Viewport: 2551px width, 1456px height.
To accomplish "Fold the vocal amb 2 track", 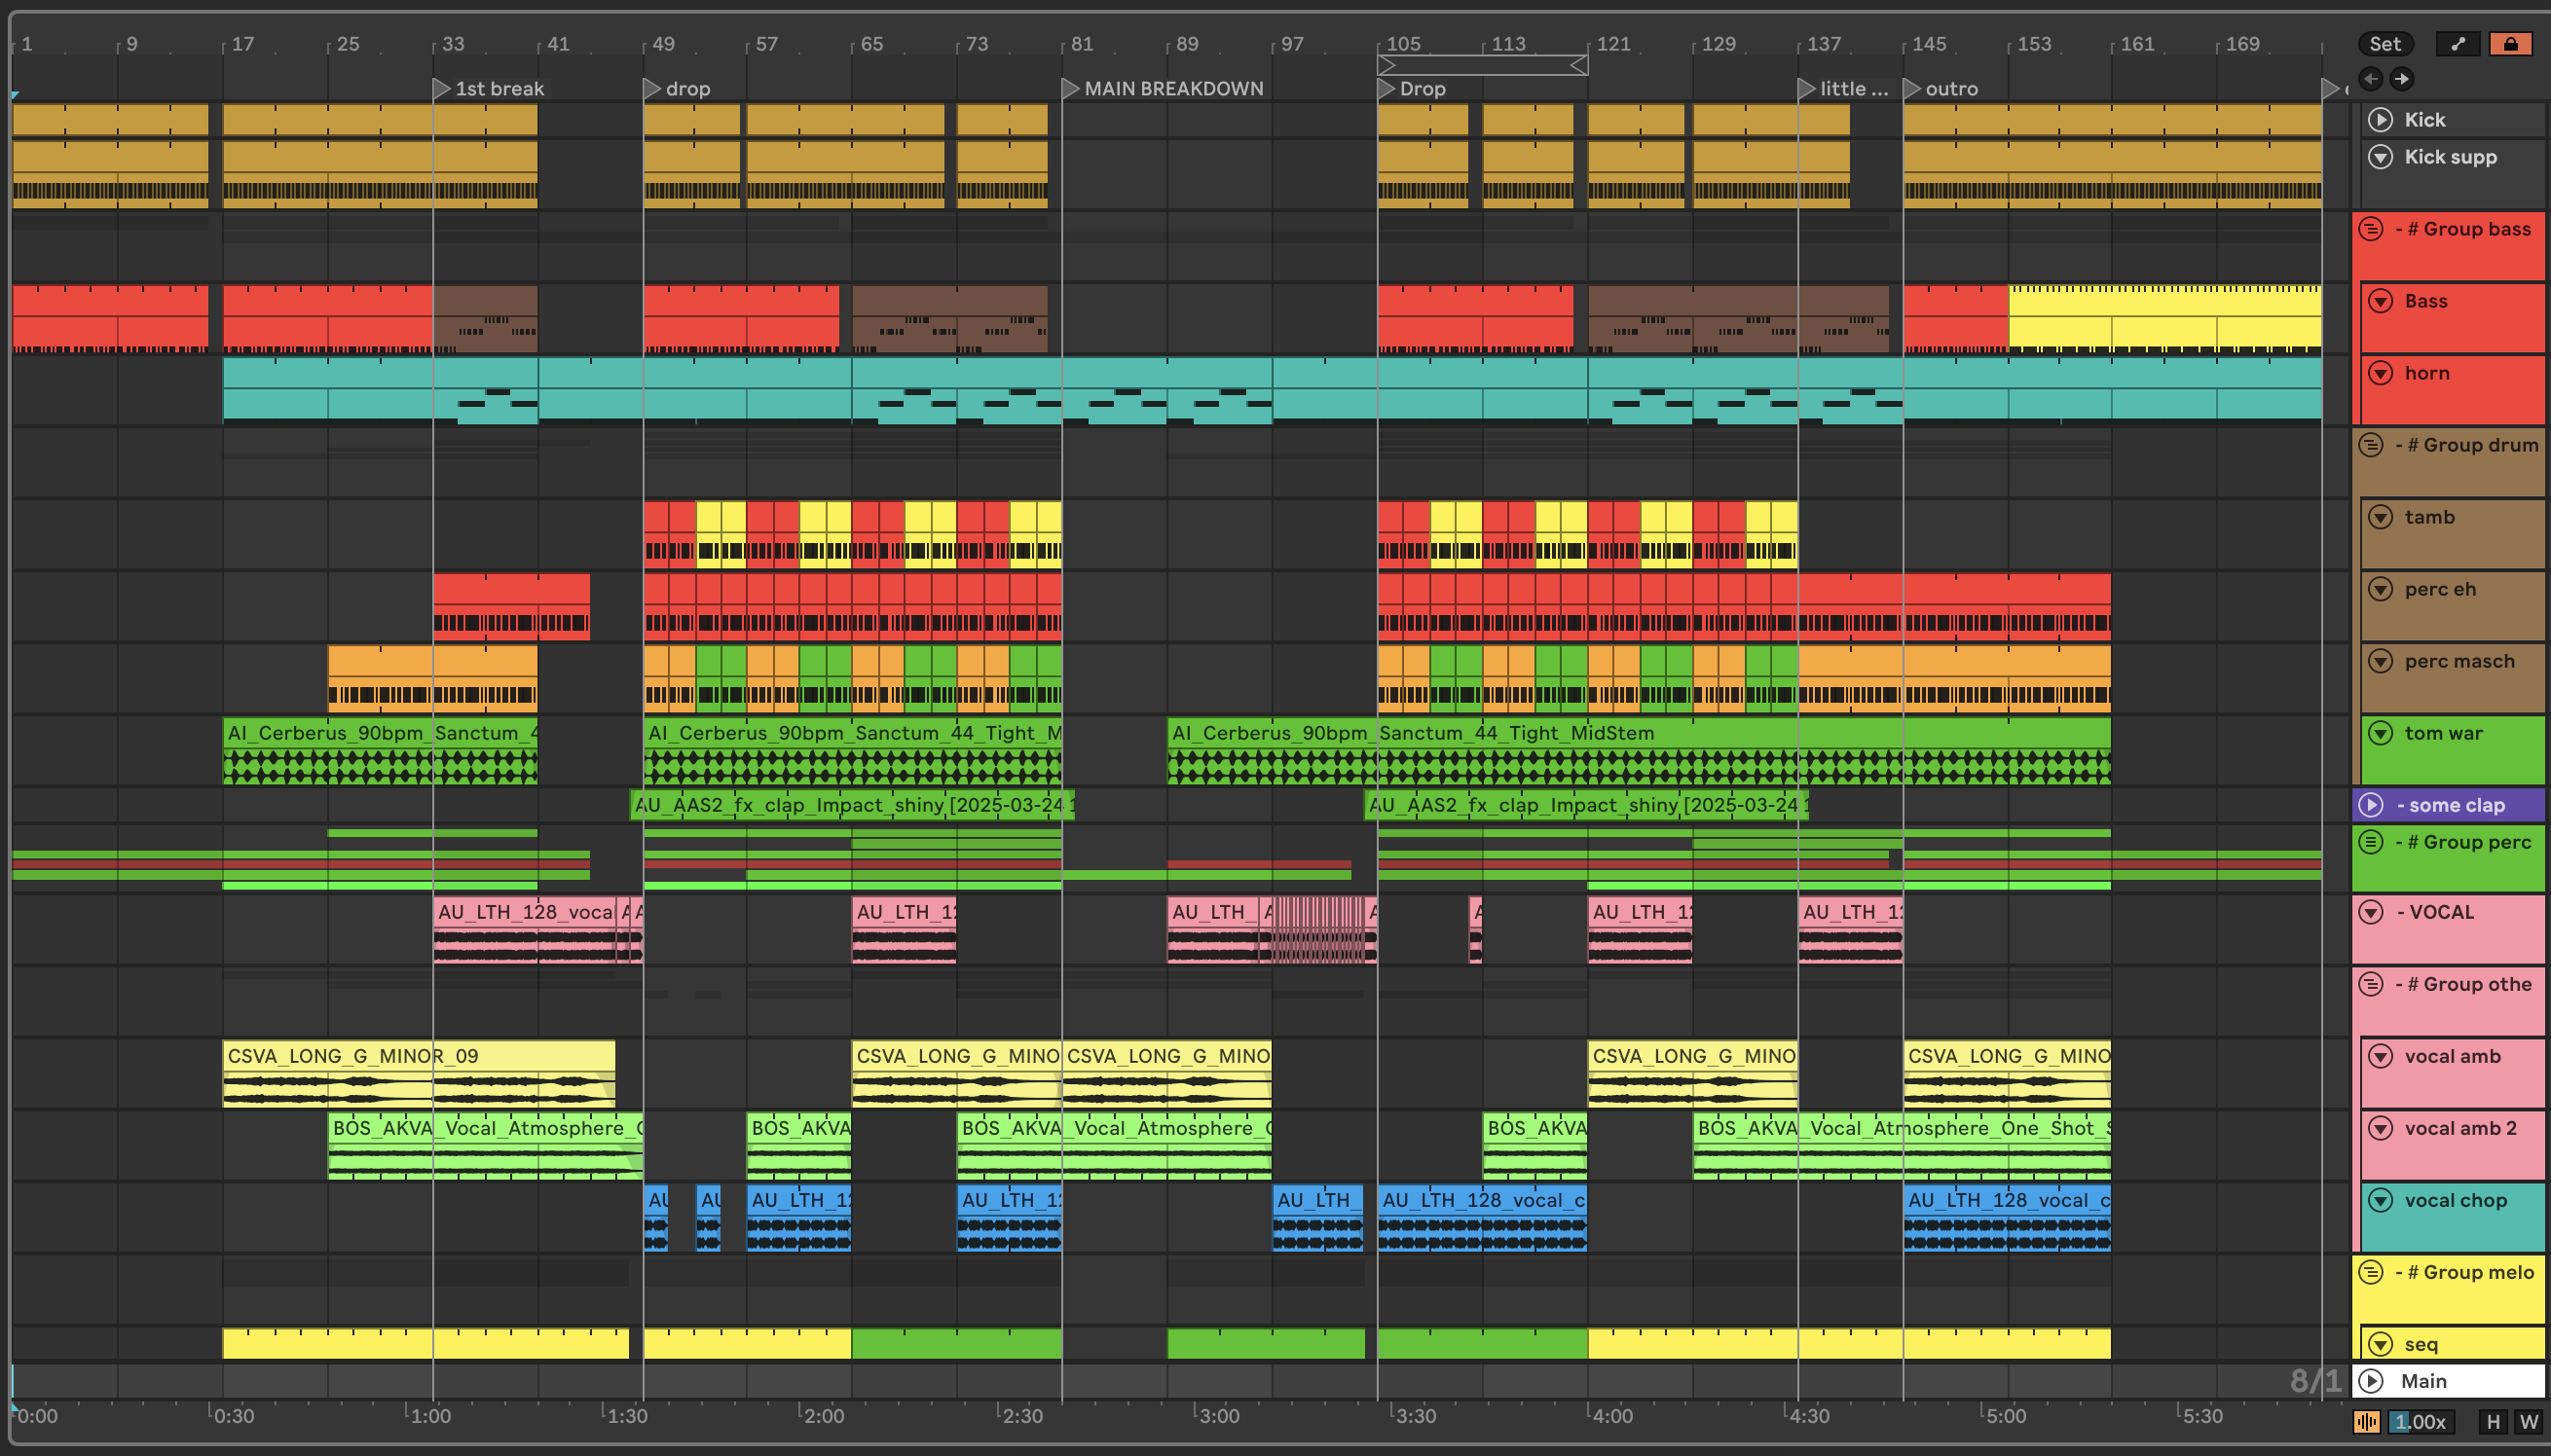I will [x=2381, y=1128].
